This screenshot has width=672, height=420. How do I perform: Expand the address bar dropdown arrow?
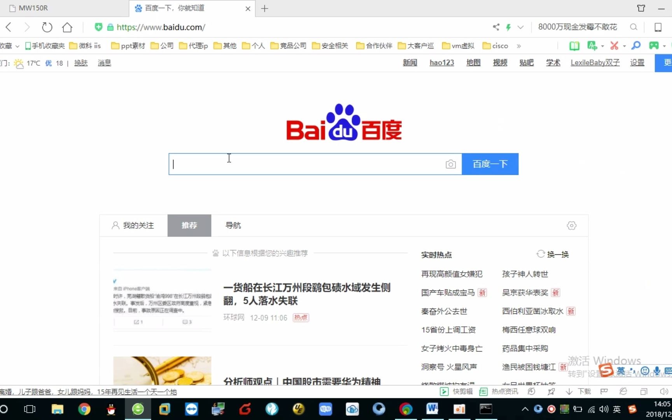click(521, 27)
